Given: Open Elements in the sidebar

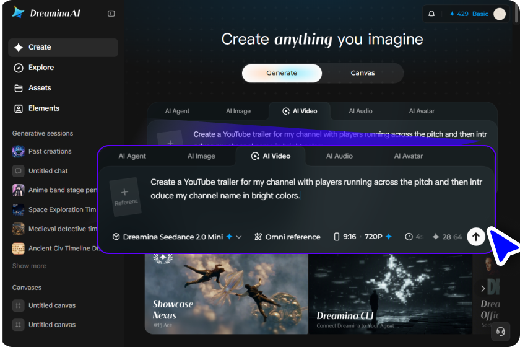Looking at the screenshot, I should [36, 108].
